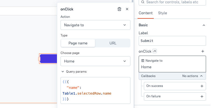Open the Choose page dropdown showing Home

point(95,61)
